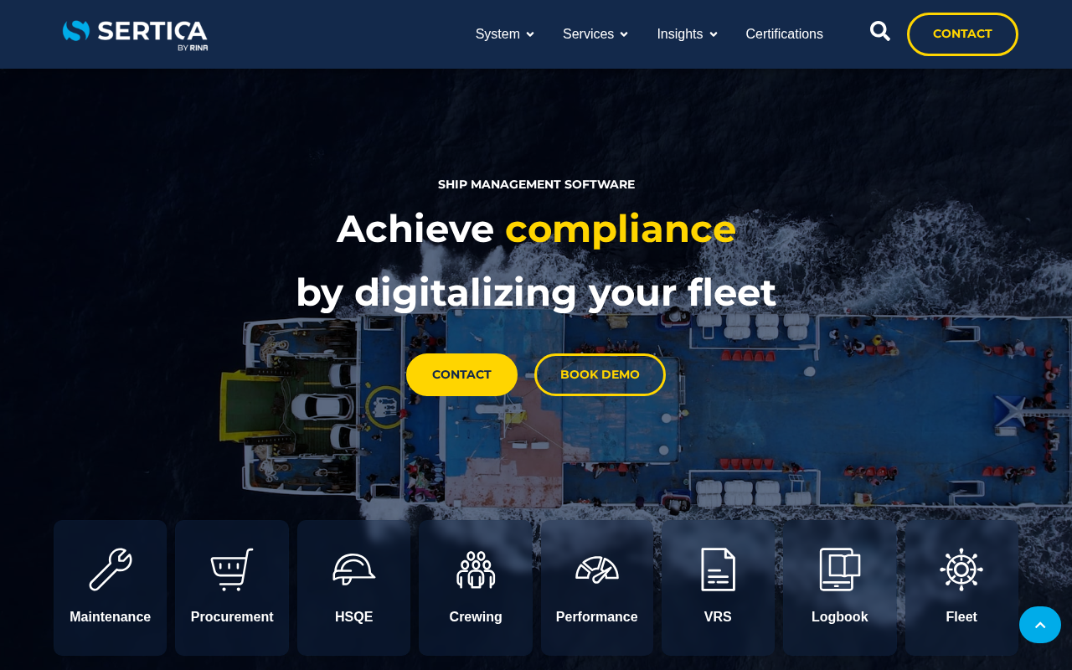Open the Maintenance module label
1072x670 pixels.
(111, 617)
